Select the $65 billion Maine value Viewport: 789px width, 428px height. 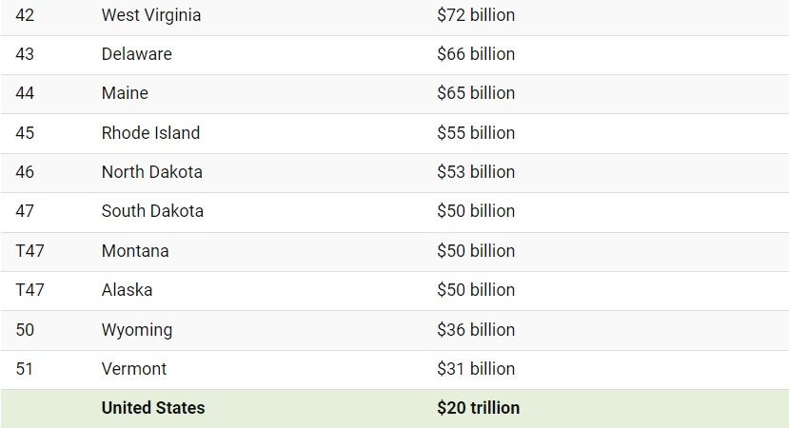click(x=476, y=93)
